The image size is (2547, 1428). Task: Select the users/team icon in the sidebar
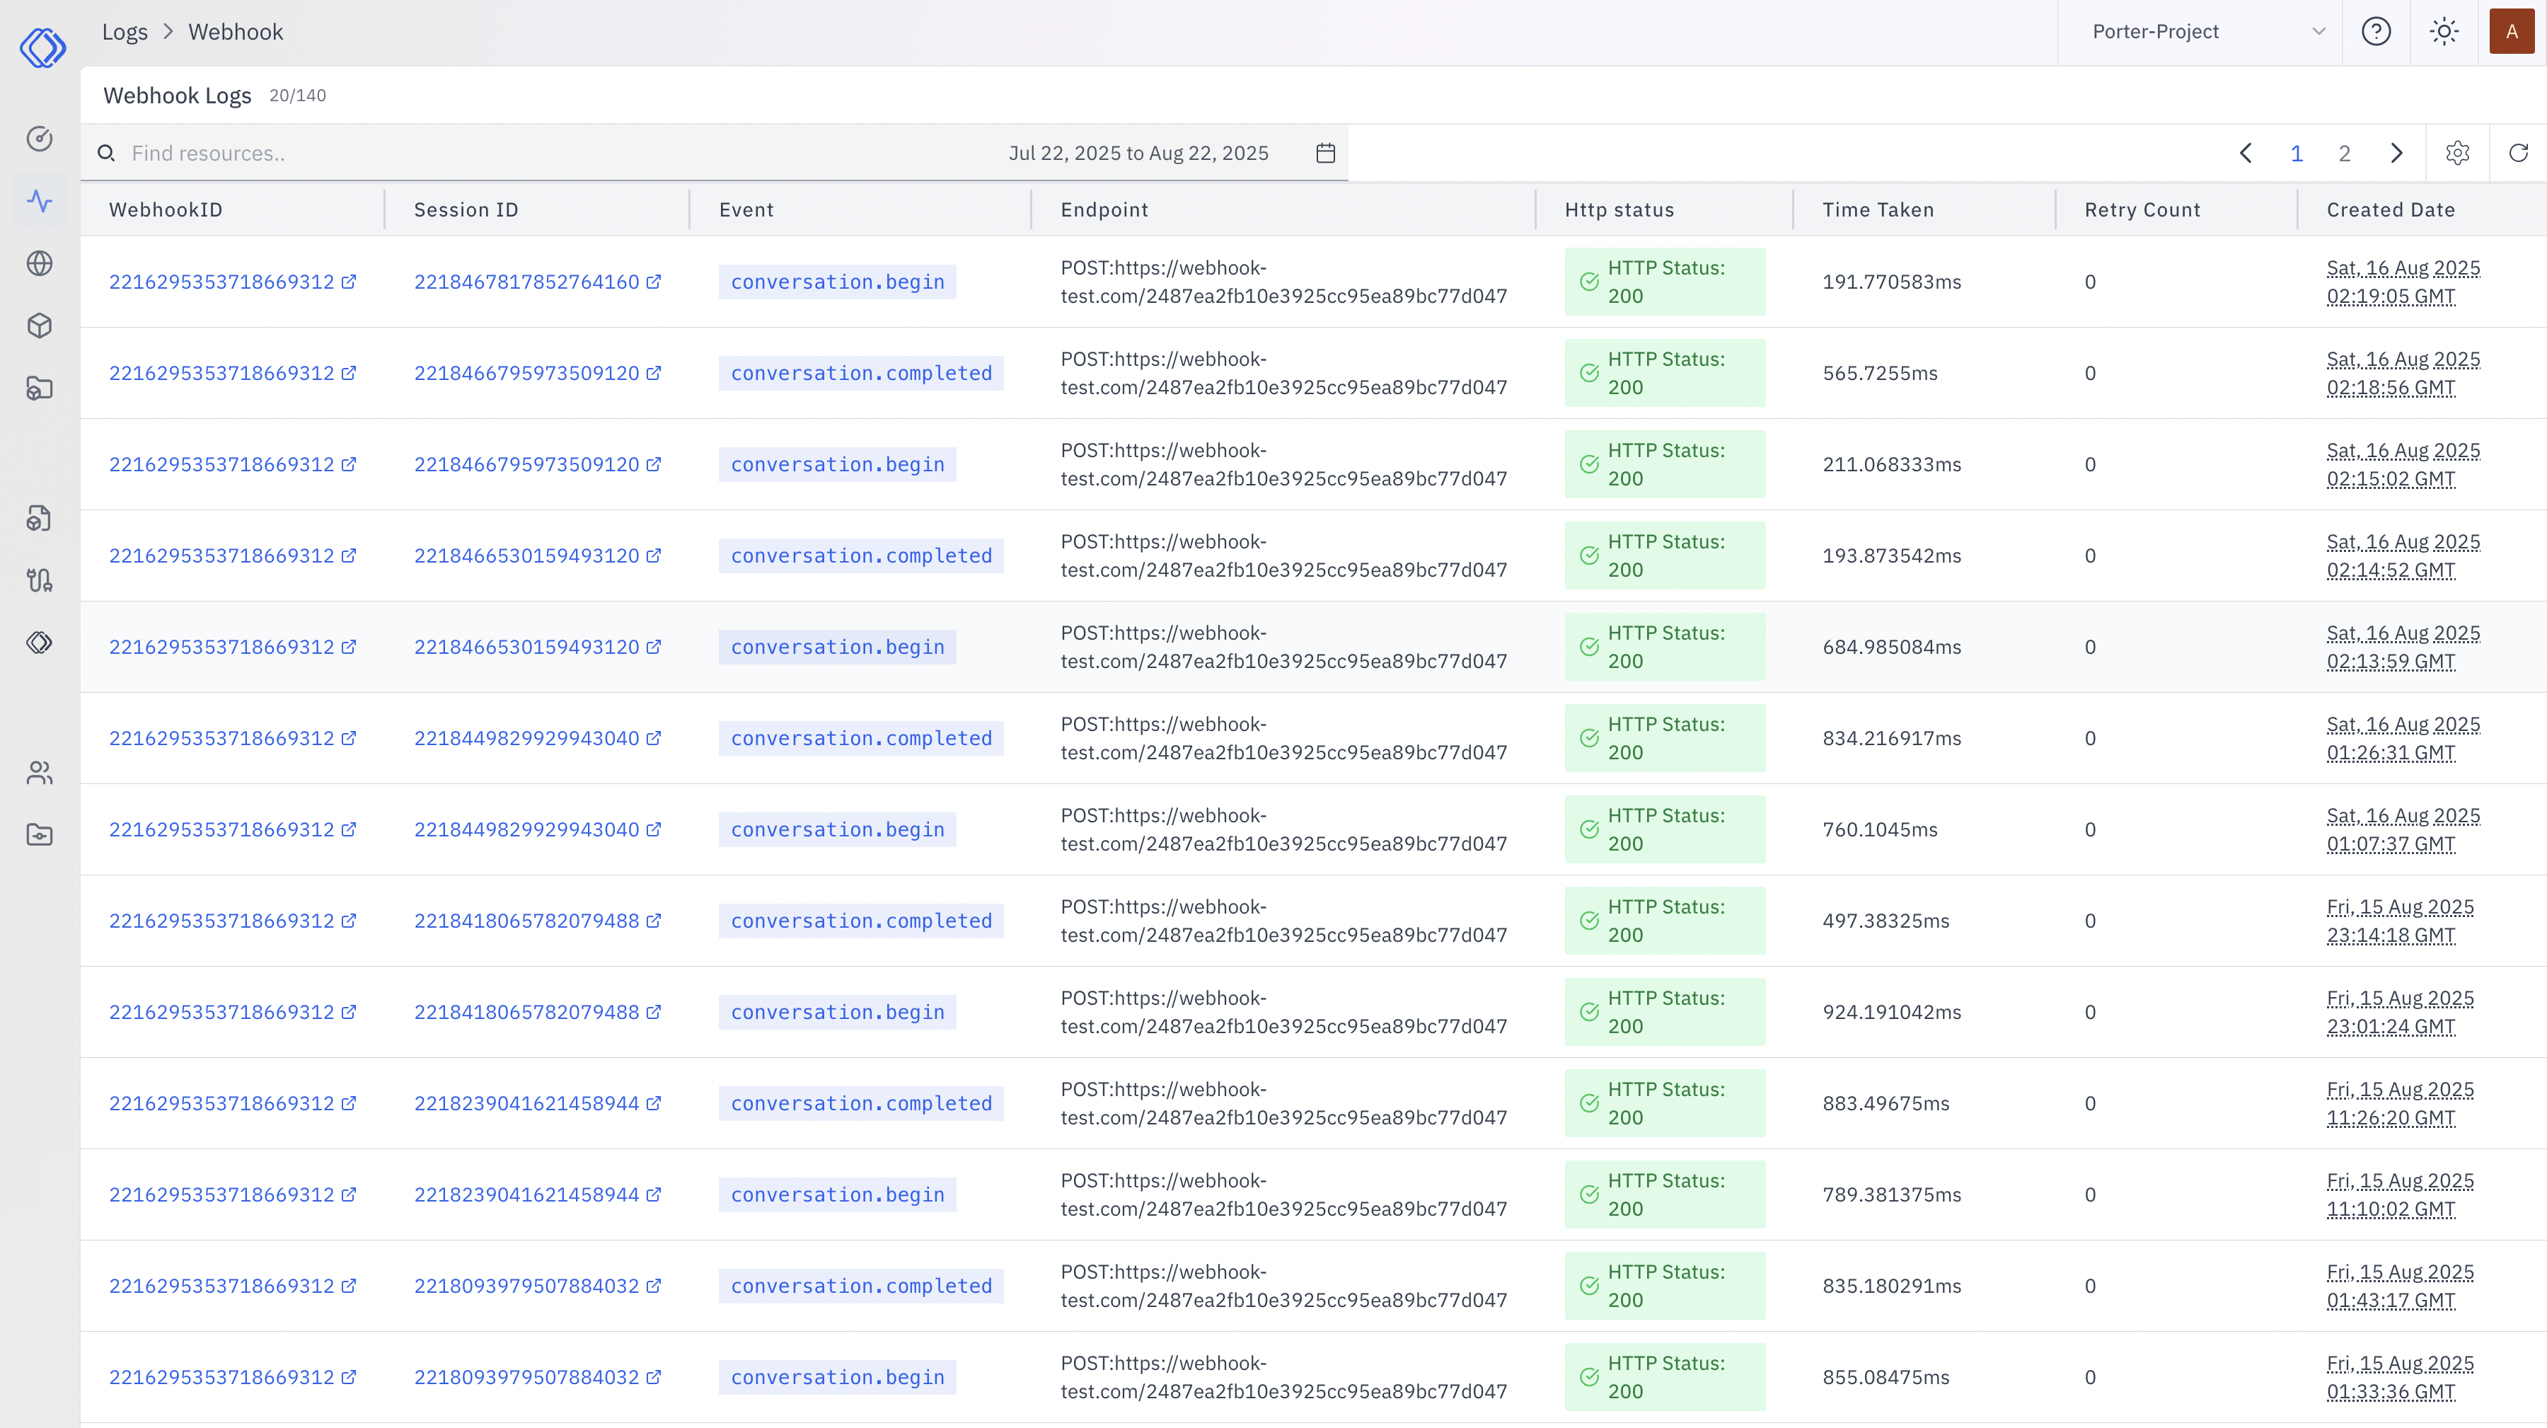click(x=40, y=772)
